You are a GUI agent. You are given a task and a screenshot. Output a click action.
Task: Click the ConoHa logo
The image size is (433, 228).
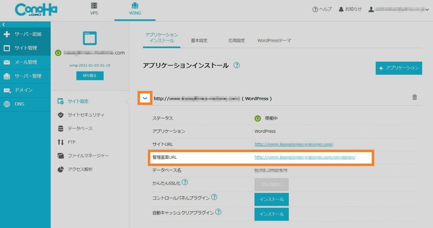click(x=36, y=10)
